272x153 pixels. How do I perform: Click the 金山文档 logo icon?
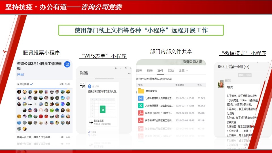[x=90, y=86]
